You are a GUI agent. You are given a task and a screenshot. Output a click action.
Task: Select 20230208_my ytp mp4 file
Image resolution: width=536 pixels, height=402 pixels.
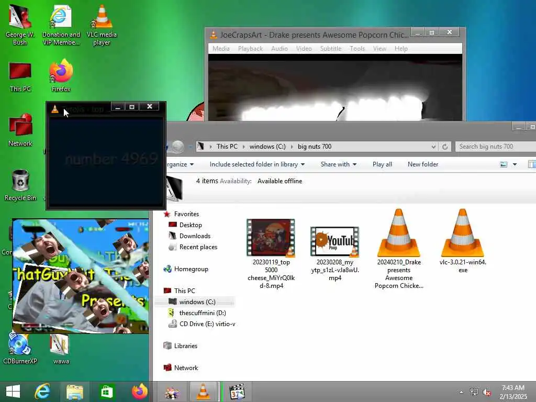[x=334, y=254]
